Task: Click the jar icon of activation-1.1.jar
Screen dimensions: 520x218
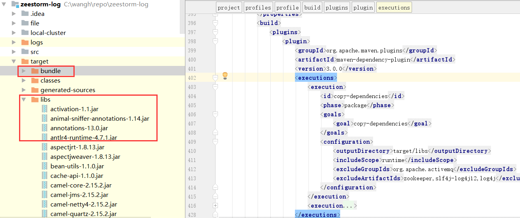Action: (44, 109)
